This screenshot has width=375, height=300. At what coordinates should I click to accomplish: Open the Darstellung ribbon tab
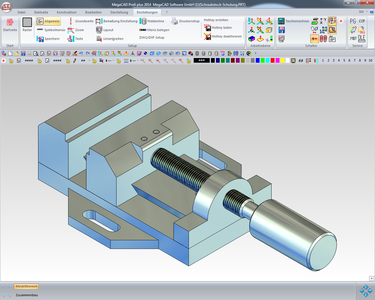[x=119, y=12]
